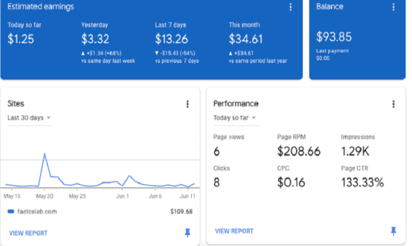
Task: Click the Sites card title
Action: click(x=16, y=104)
